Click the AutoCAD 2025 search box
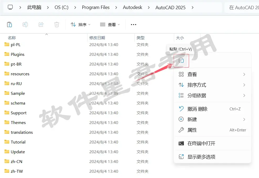This screenshot has width=259, height=178. tap(242, 7)
